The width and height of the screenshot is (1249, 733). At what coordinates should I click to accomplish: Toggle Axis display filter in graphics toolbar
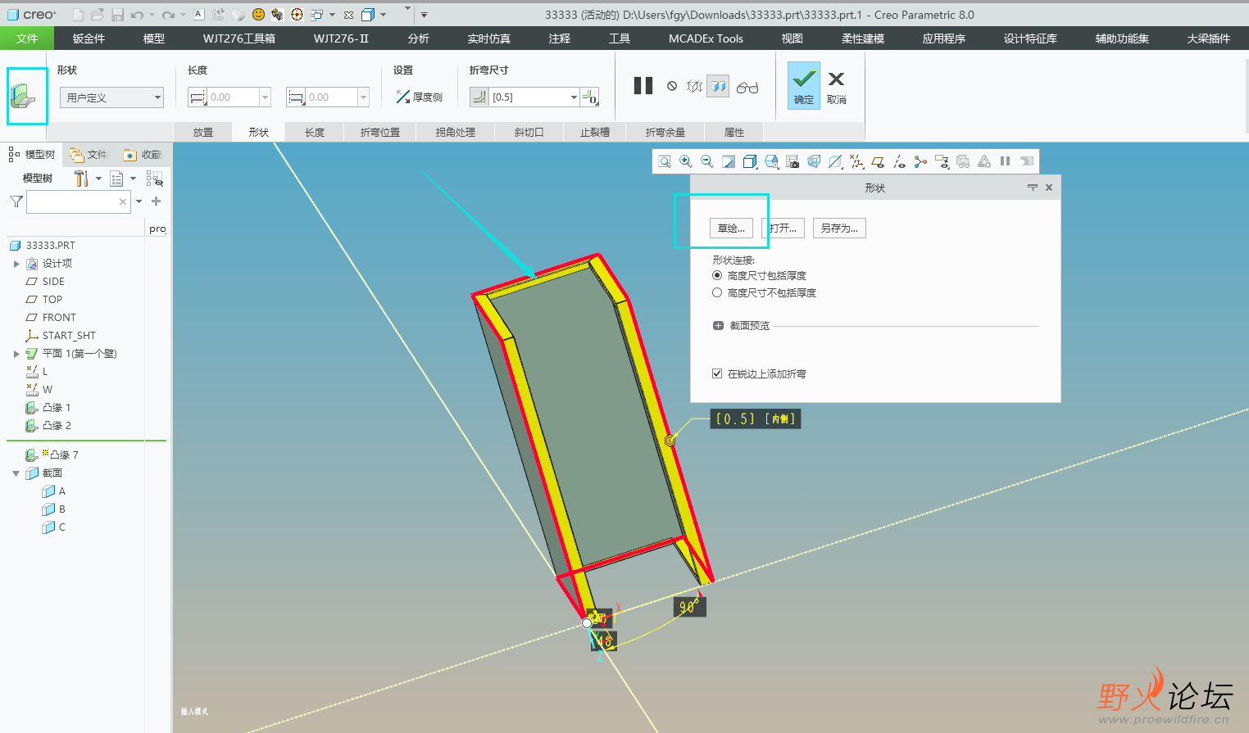[x=899, y=161]
